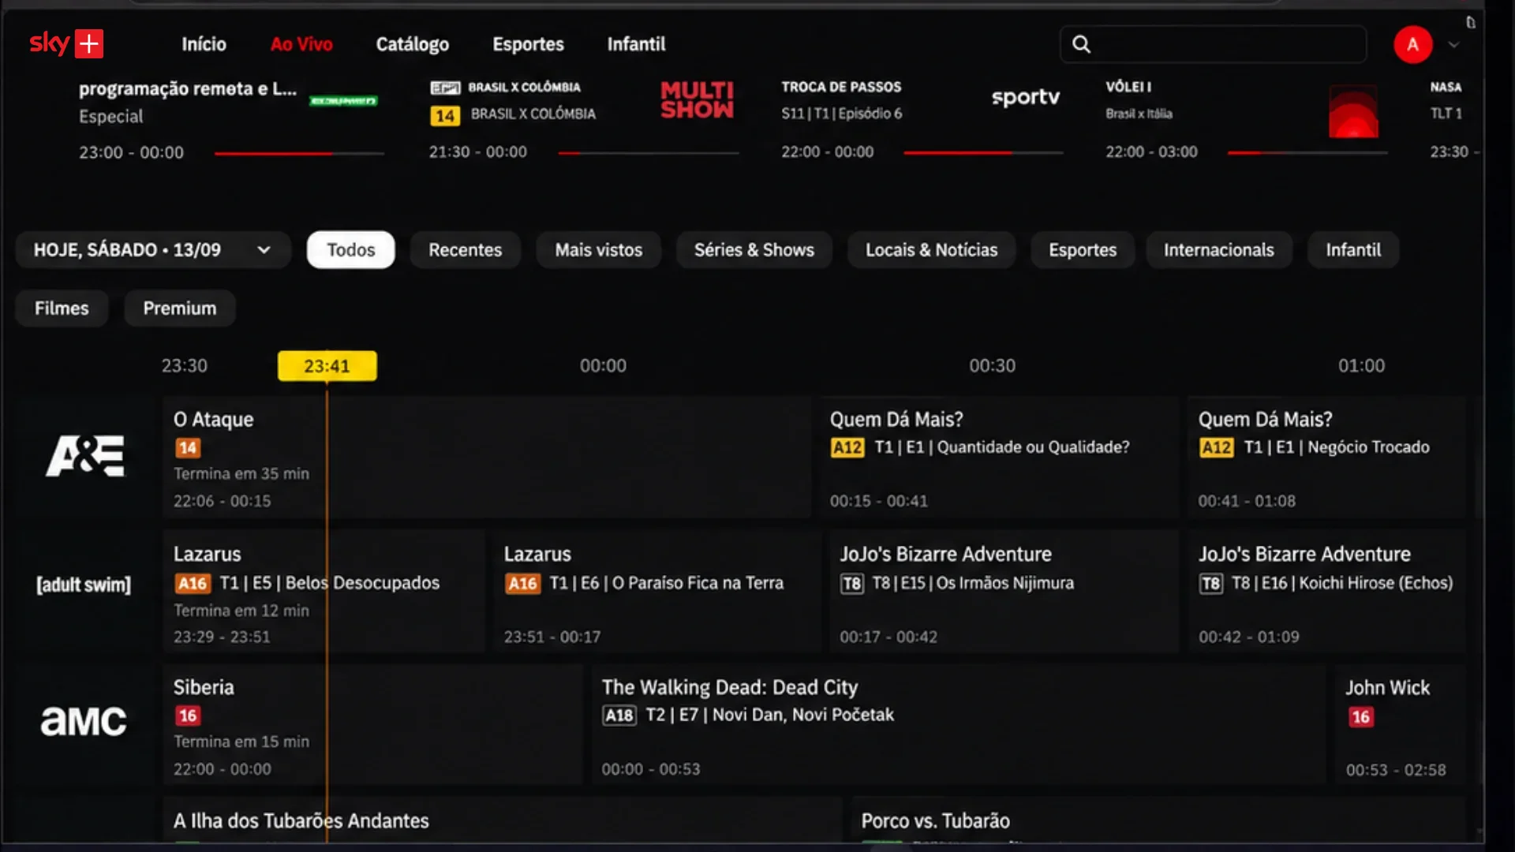This screenshot has width=1515, height=852.
Task: Select the Mais vistos filter chip
Action: click(x=599, y=250)
